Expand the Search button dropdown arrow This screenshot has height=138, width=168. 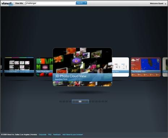[85, 3]
